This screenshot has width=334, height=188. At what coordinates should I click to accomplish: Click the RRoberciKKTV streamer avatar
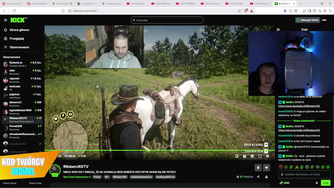pyautogui.click(x=55, y=171)
